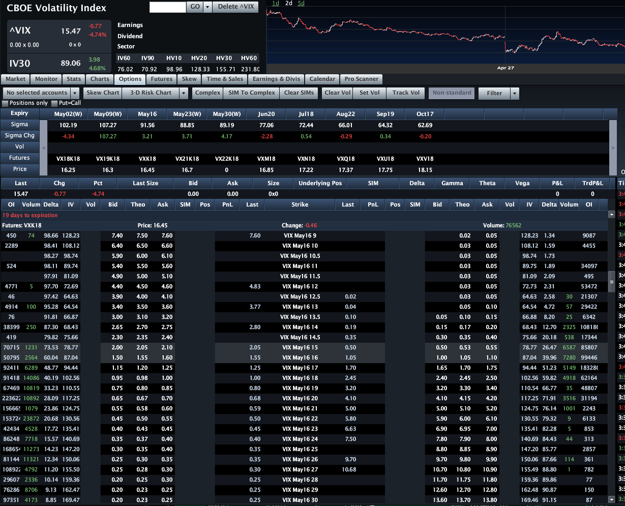Click the VIX May16 30 strike
Screen dimensions: 625x506
coord(300,500)
